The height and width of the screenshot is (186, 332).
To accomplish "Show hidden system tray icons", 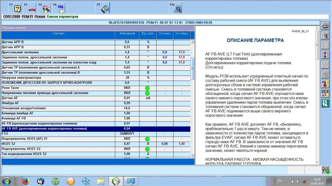I will point(286,181).
